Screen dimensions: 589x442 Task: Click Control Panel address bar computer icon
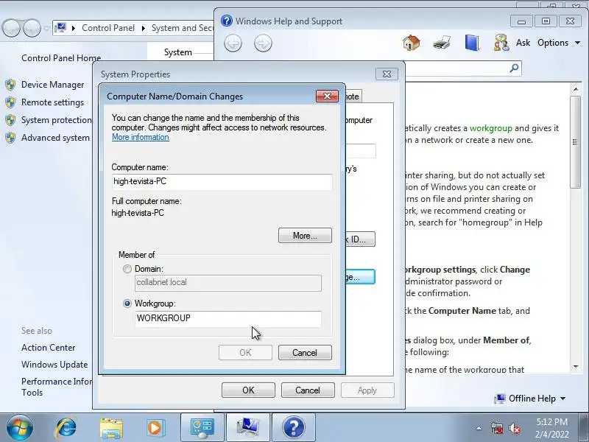[x=60, y=28]
